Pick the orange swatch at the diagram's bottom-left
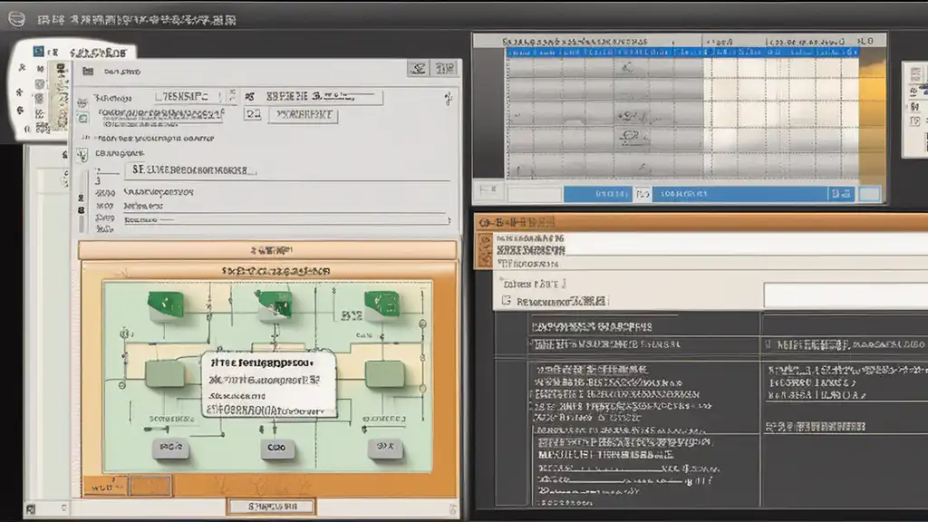The width and height of the screenshot is (928, 522). pos(150,486)
